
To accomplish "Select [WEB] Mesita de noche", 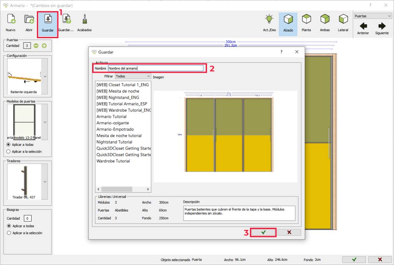I will click(118, 91).
